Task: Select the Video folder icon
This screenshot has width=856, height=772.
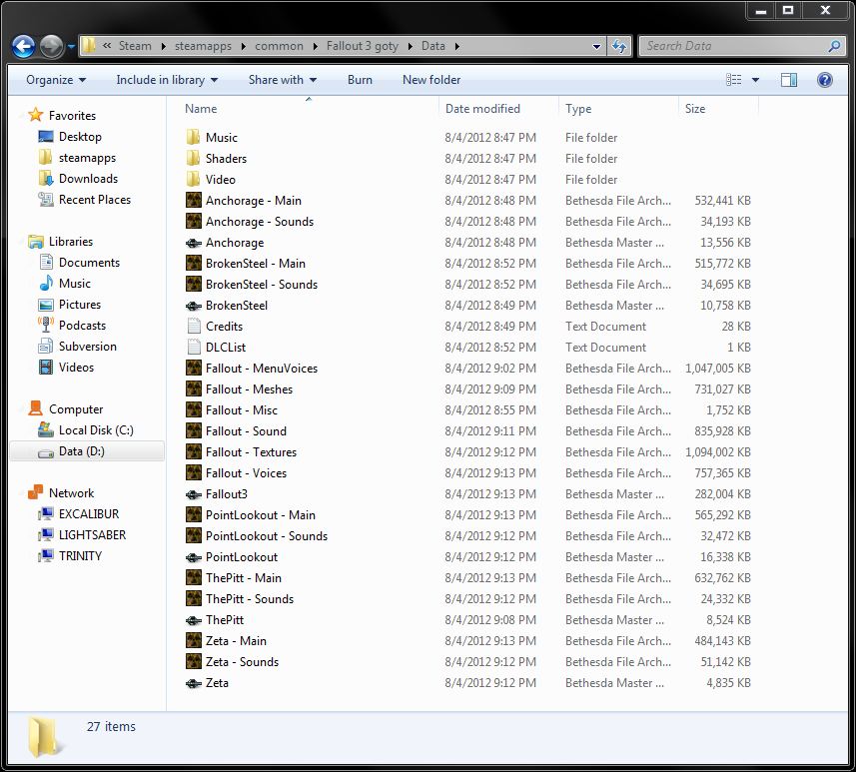Action: 193,179
